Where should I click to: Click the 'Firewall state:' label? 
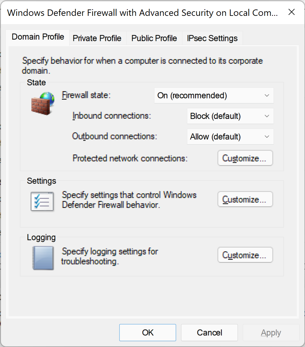(x=86, y=95)
